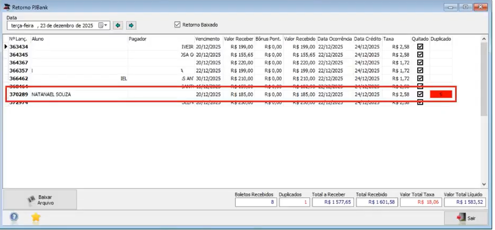Screen dimensions: 495x230
Task: Select row number 366357
Action: 19,70
